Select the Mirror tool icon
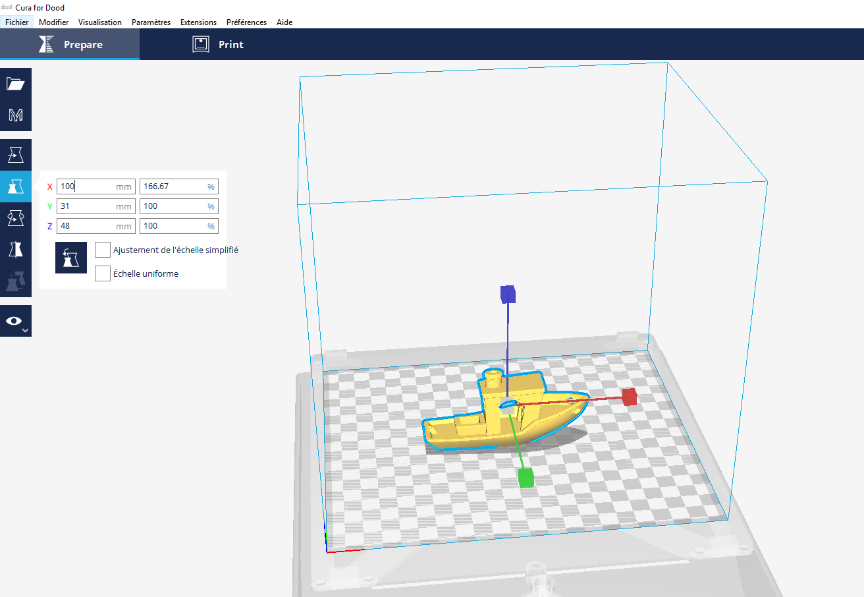Viewport: 864px width, 597px height. tap(16, 250)
